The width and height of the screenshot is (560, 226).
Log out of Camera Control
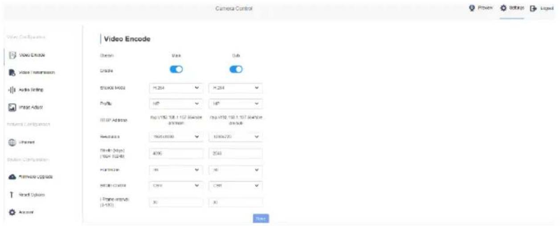[542, 9]
